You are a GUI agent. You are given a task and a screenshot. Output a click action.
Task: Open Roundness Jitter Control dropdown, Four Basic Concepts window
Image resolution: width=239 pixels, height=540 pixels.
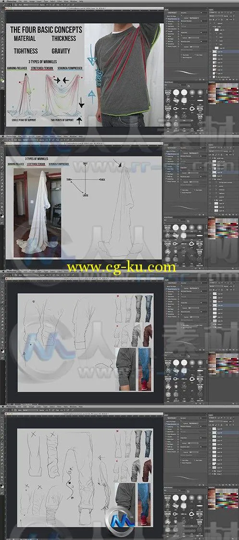pyautogui.click(x=194, y=47)
